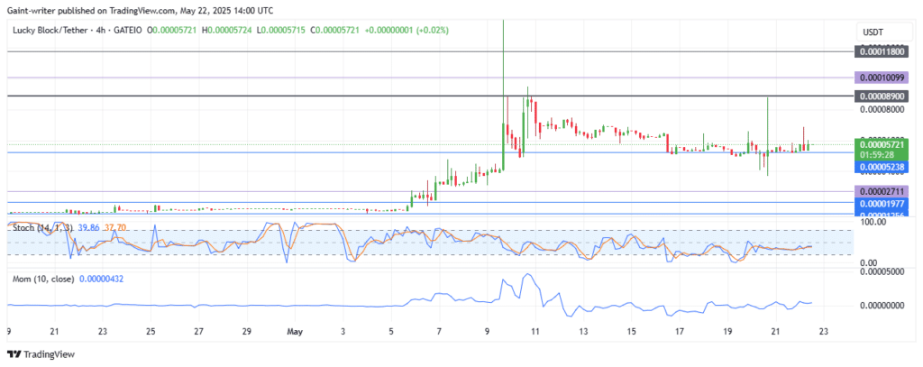Click the 0.00002711 price level label
The height and width of the screenshot is (367, 923).
[x=880, y=191]
